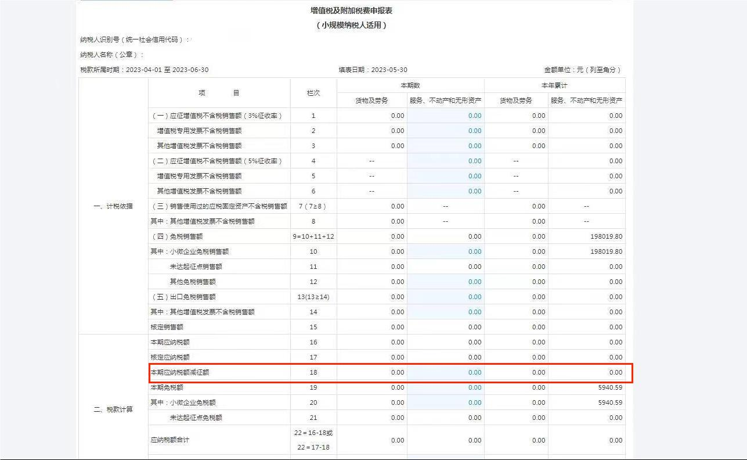
Task: Click 本期应纳税额减征额 current-period services input, row 18
Action: point(445,372)
